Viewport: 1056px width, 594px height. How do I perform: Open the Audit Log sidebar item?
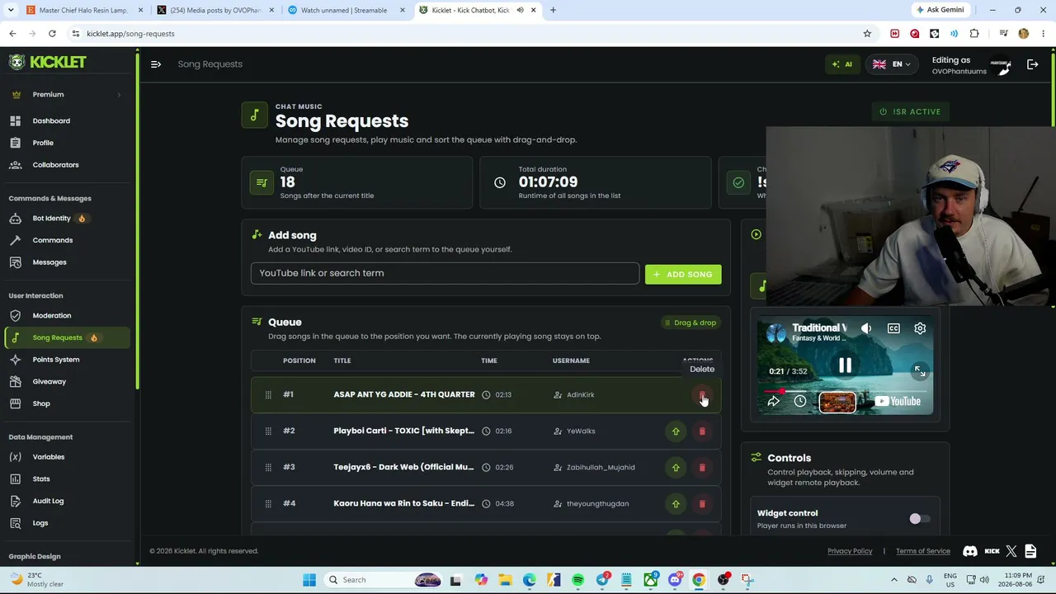[x=48, y=501]
